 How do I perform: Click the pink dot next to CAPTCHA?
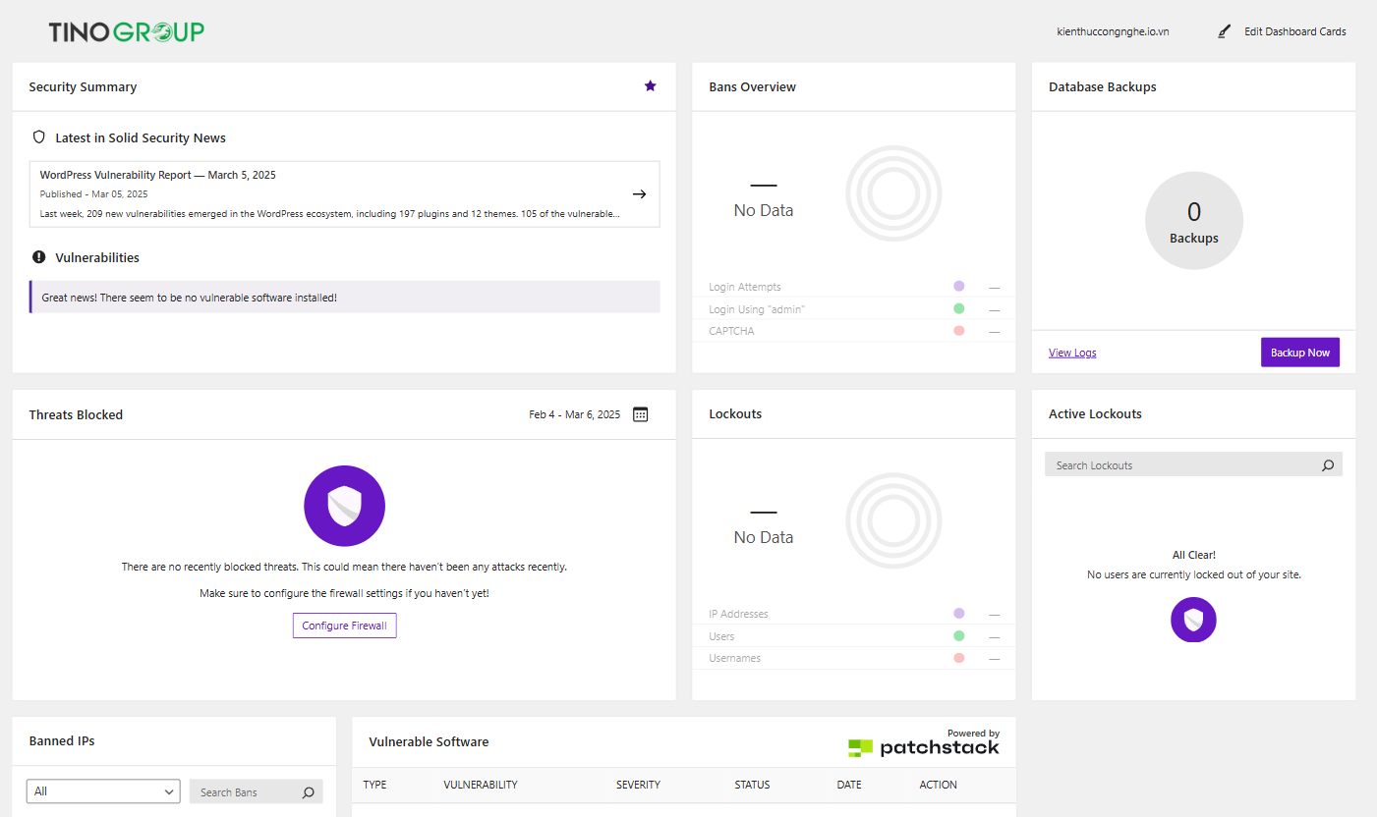(959, 330)
